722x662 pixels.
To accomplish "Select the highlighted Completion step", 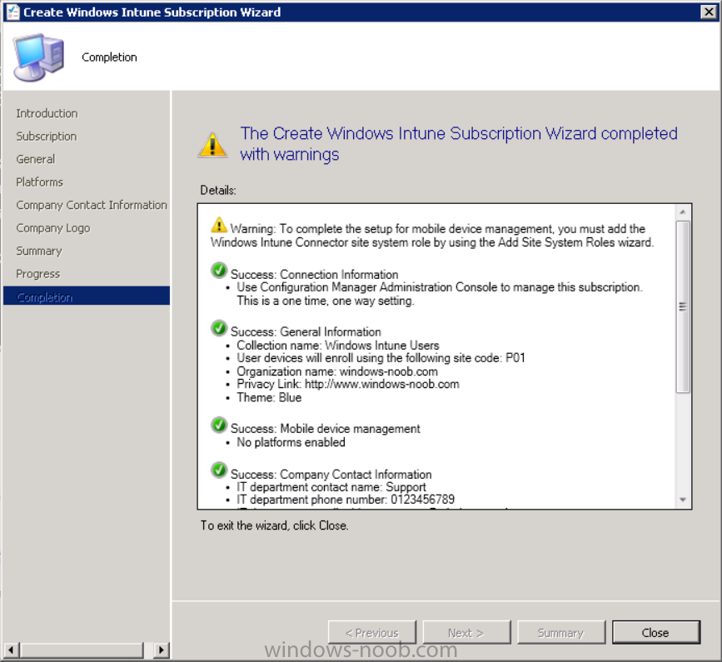I will coord(87,296).
